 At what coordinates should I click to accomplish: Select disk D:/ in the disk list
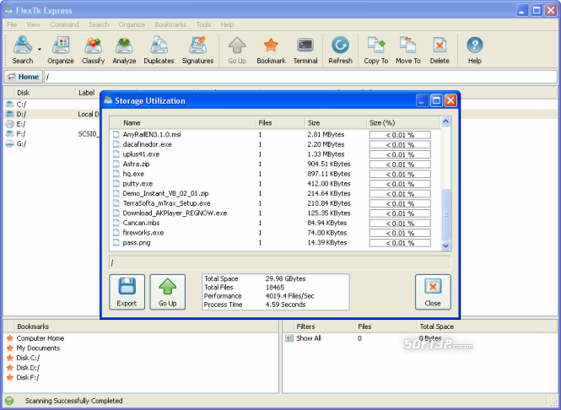tap(51, 114)
